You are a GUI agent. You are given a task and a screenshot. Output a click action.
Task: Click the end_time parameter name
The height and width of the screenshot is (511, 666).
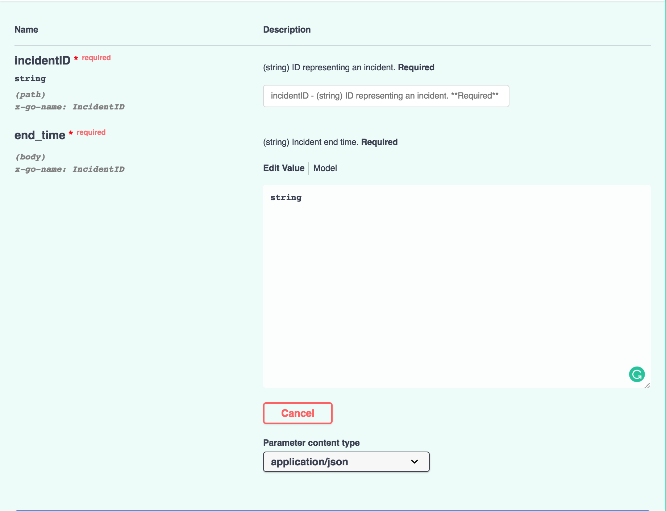pos(40,135)
